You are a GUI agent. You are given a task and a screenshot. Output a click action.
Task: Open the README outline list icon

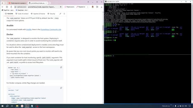click(64, 14)
